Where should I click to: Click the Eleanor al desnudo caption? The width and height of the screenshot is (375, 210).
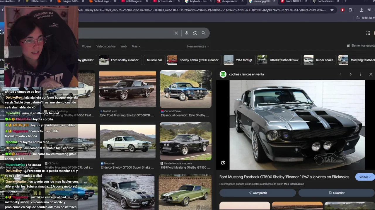pos(185,116)
